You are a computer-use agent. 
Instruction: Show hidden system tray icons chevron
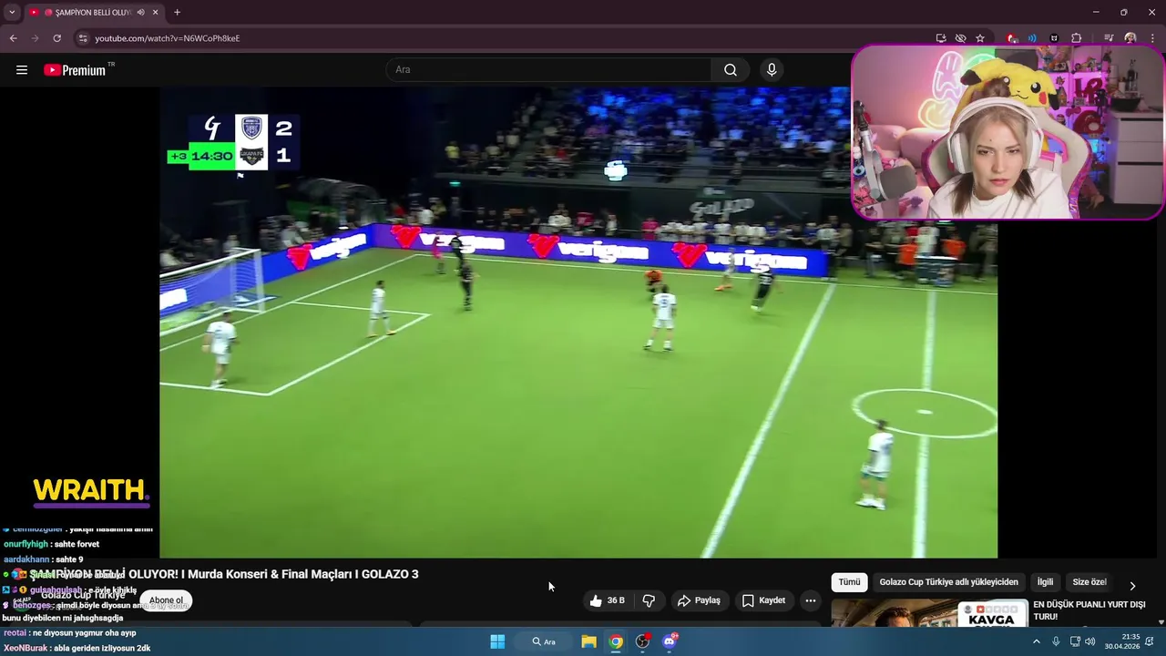tap(1036, 641)
